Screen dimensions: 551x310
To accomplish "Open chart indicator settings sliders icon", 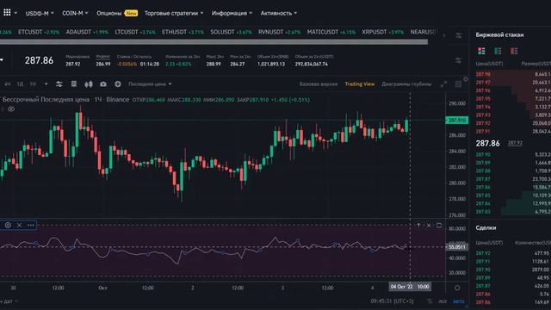I will point(59,84).
